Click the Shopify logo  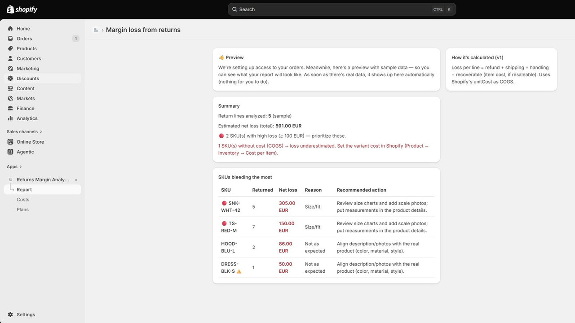22,9
